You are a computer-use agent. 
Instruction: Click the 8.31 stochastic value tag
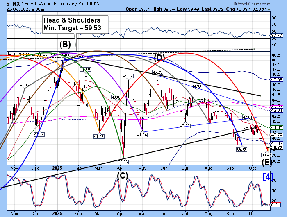[x=276, y=205]
